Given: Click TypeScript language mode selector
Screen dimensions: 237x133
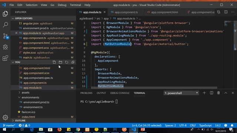Looking at the screenshot, I should (206, 125).
